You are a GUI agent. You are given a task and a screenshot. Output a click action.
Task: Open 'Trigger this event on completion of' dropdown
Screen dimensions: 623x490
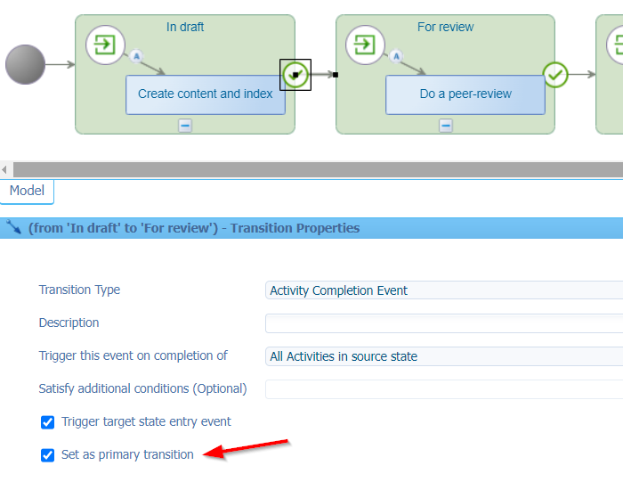[443, 356]
